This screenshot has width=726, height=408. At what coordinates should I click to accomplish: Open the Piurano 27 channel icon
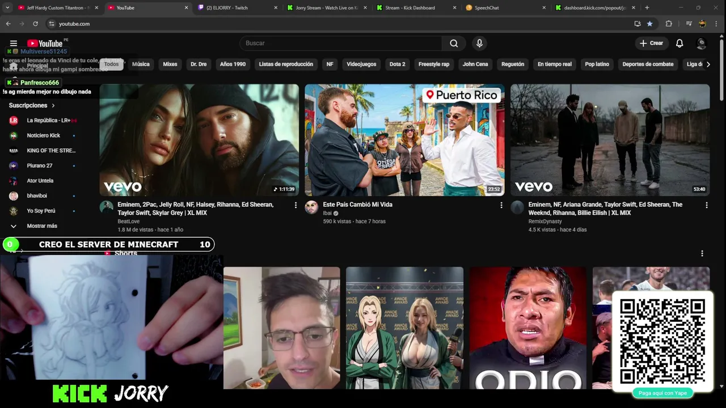click(x=14, y=165)
